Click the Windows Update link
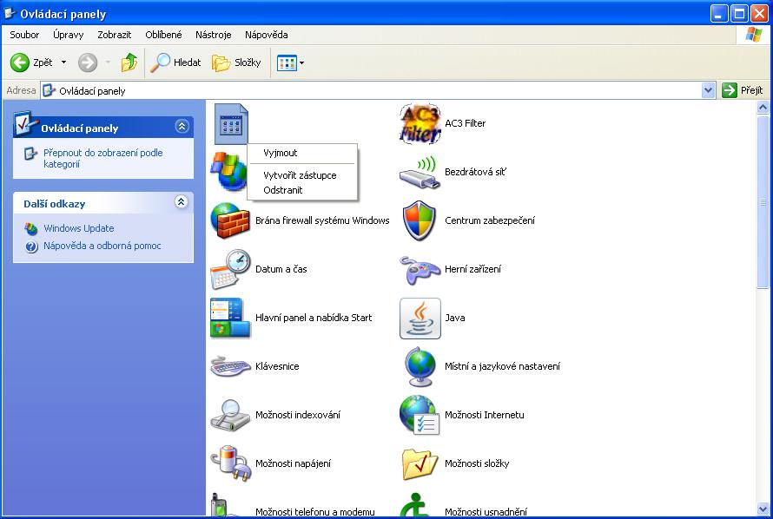Viewport: 773px width, 519px height. 79,228
